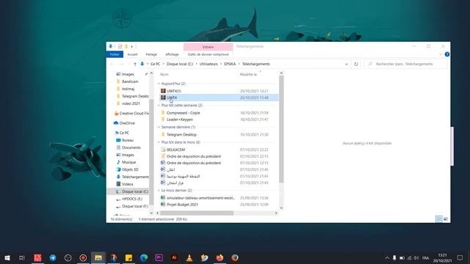
Task: Open Adobe Premiere Pro from taskbar
Action: [x=159, y=257]
